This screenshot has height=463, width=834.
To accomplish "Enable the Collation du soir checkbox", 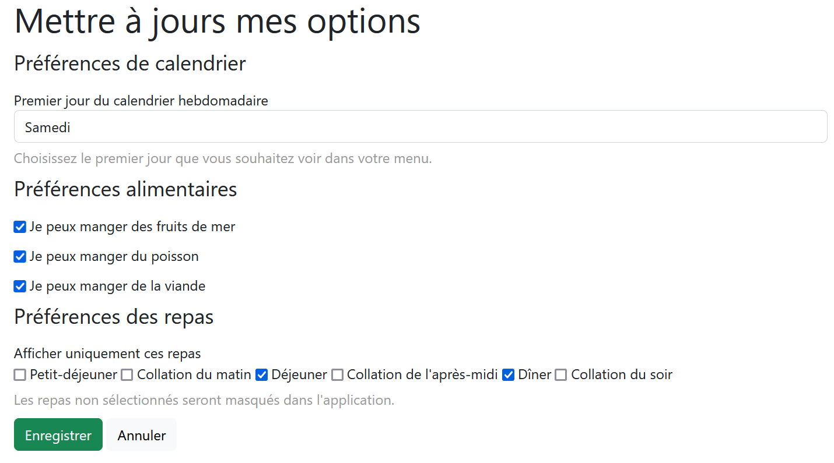I will tap(561, 374).
